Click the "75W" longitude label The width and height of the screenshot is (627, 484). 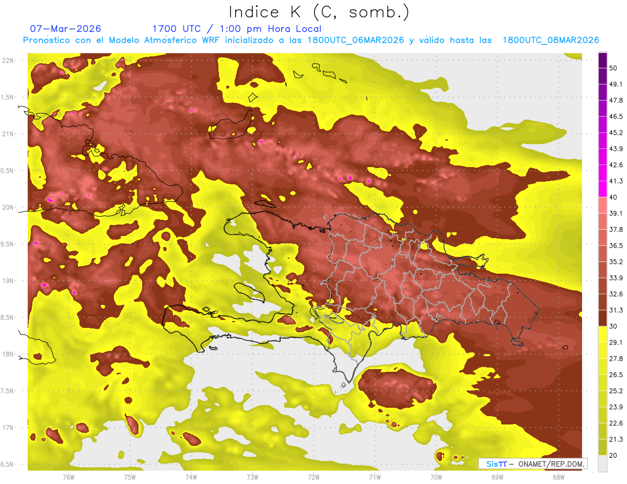coord(130,477)
